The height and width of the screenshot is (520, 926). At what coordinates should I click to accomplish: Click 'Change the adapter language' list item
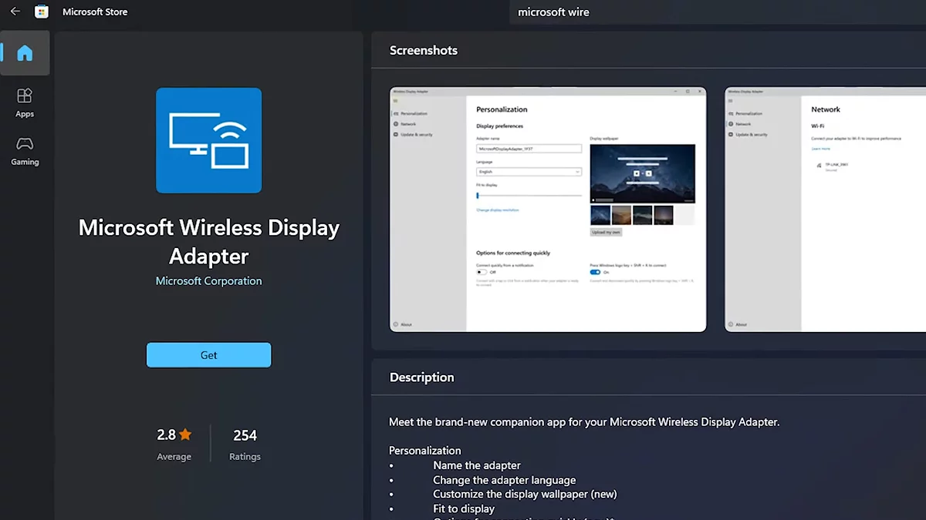click(505, 479)
